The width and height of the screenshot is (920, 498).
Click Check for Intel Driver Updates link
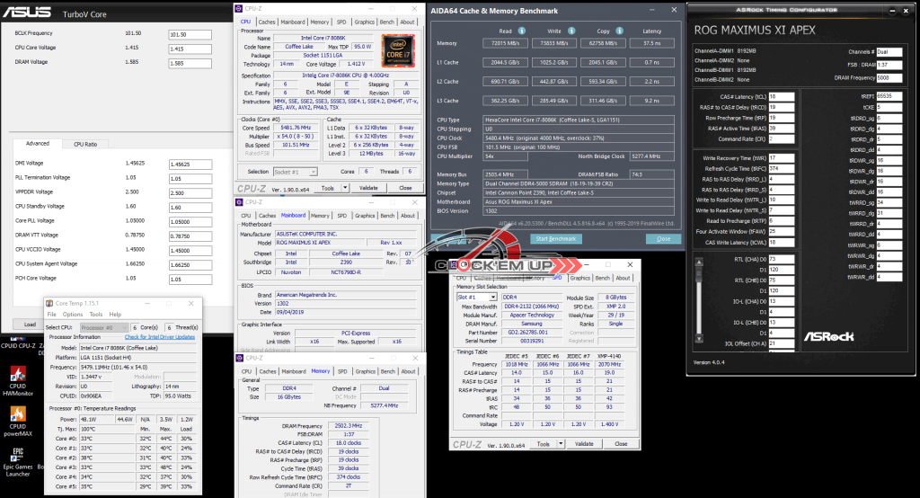coord(159,336)
